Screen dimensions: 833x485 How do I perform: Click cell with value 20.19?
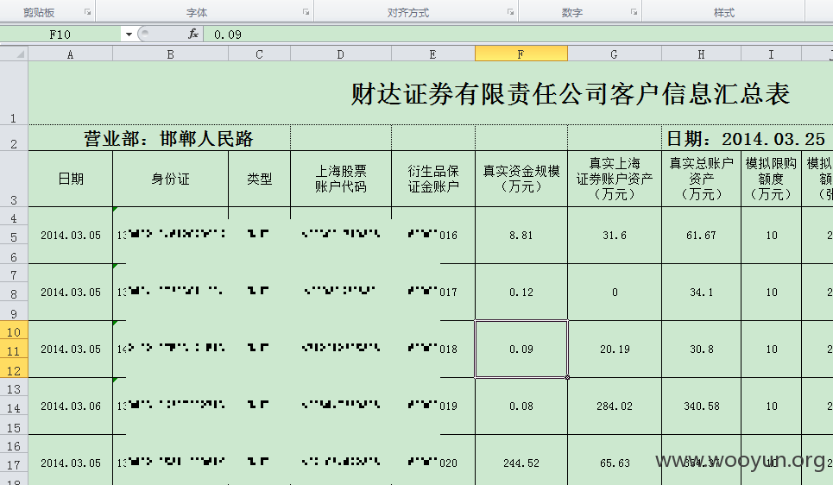coord(615,349)
